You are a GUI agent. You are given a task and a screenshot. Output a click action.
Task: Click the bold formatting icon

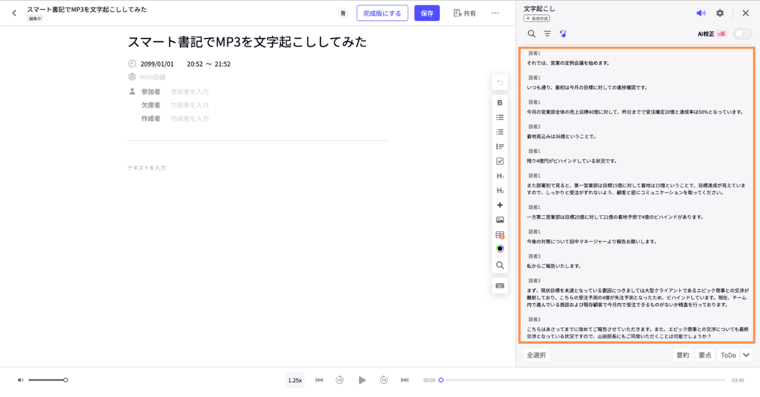coord(500,103)
